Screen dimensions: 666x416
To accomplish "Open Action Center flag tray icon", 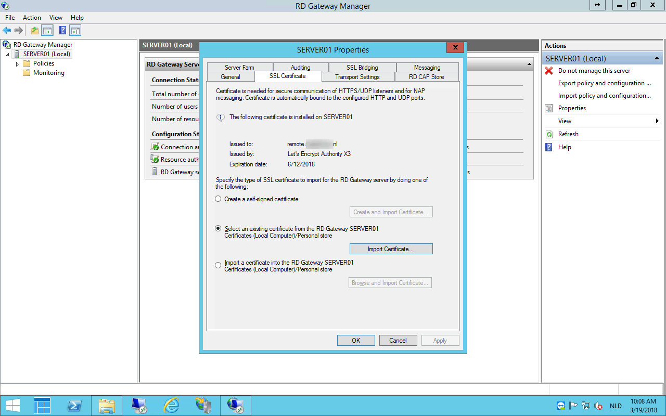I will pos(573,406).
